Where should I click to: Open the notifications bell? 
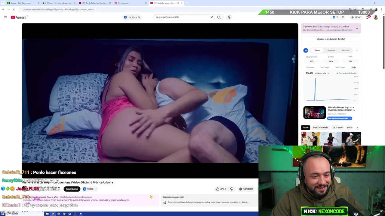point(367,17)
